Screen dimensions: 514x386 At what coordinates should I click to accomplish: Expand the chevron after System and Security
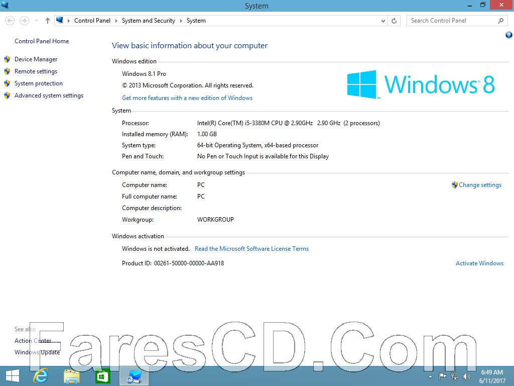(x=181, y=21)
